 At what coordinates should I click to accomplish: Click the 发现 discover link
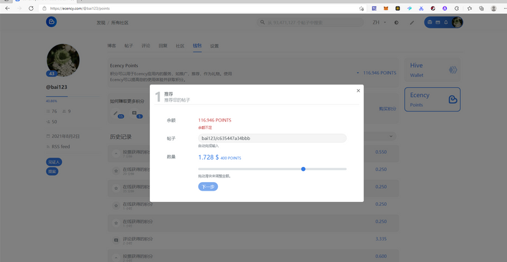click(x=101, y=22)
